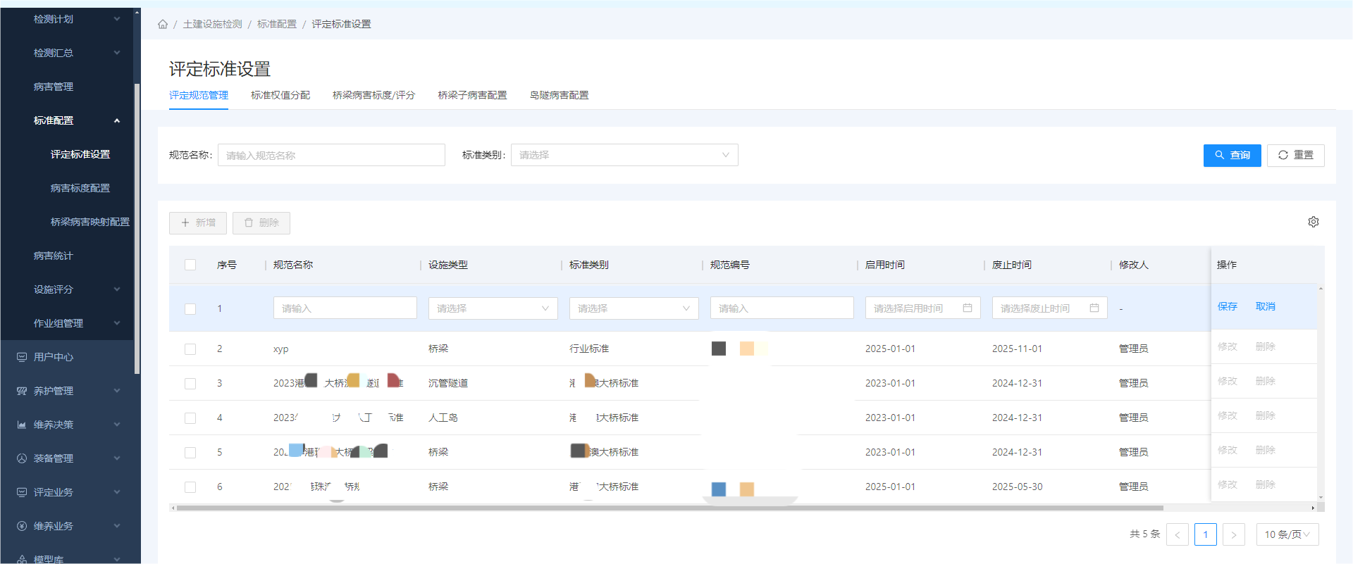Click the 新增 add button

[198, 223]
